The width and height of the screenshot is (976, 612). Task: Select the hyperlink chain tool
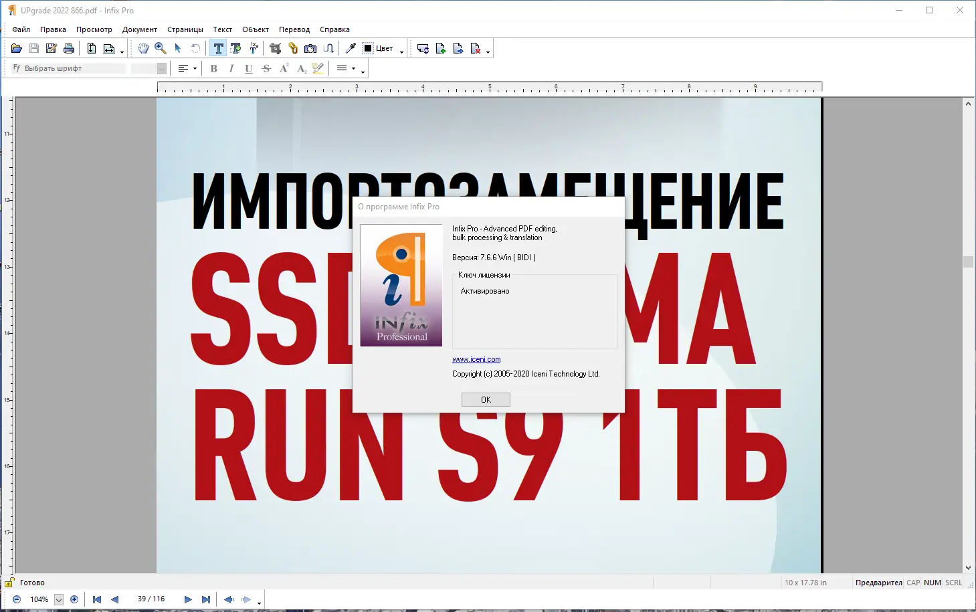292,47
